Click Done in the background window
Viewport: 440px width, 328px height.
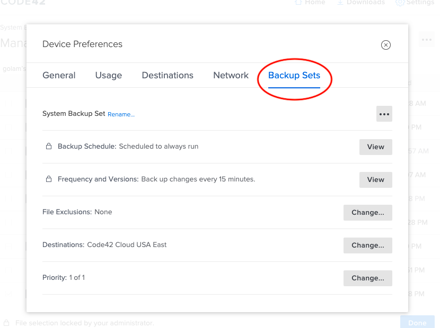(x=417, y=323)
